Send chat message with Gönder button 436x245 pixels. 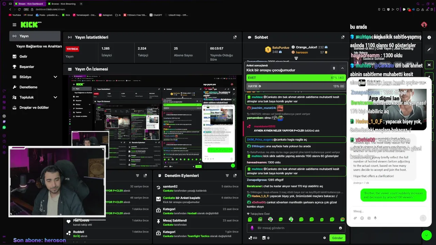[337, 238]
